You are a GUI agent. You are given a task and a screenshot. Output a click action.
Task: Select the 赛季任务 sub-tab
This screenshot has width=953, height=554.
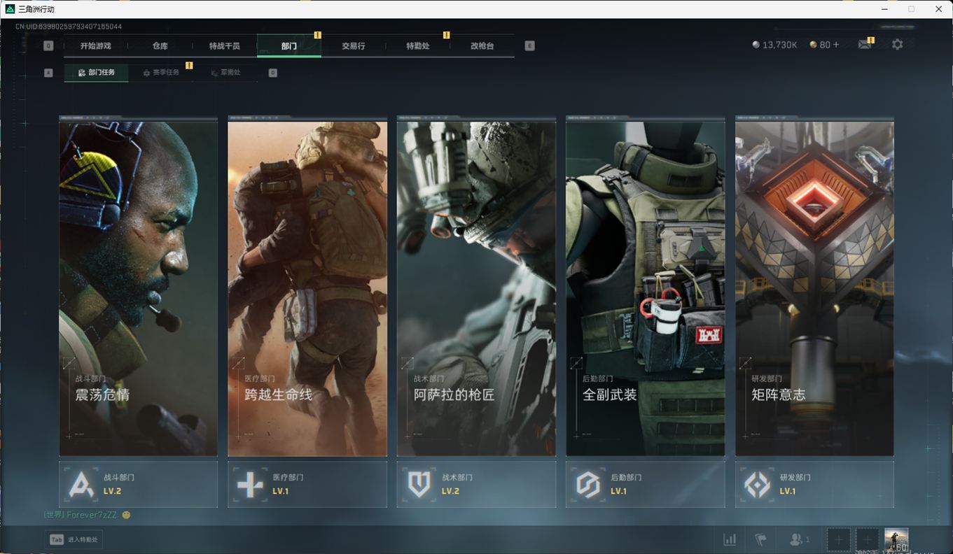pyautogui.click(x=161, y=73)
